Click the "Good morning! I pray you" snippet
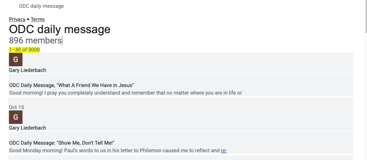This screenshot has width=367, height=160. coord(125,93)
